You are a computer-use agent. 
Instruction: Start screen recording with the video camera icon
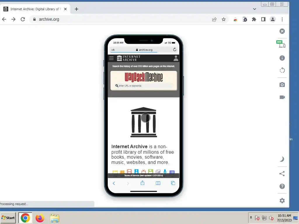tap(282, 97)
